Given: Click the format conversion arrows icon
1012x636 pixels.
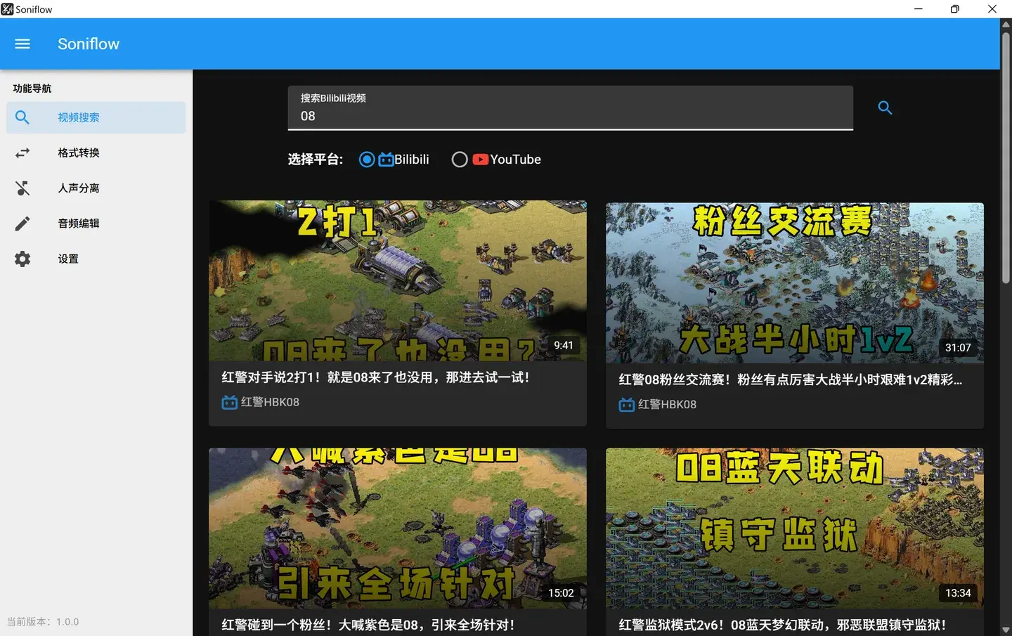Looking at the screenshot, I should coord(22,152).
